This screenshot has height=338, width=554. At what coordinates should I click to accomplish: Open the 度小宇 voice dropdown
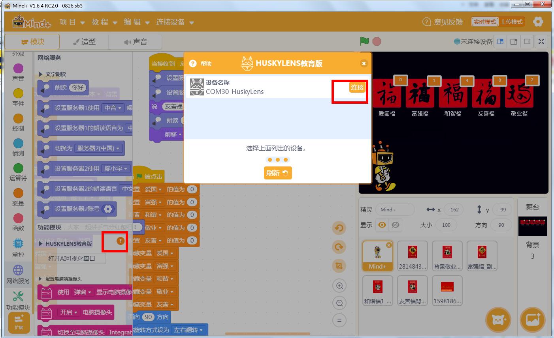tap(116, 169)
